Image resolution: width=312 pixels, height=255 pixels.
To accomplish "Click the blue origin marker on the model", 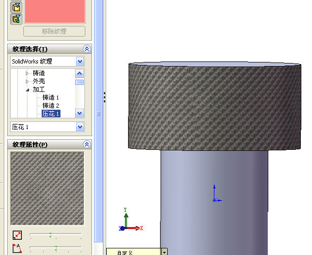I will point(214,200).
